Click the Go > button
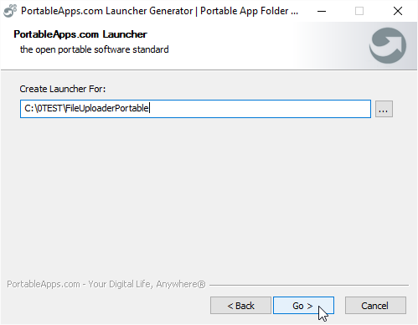This screenshot has width=418, height=325. tap(303, 306)
